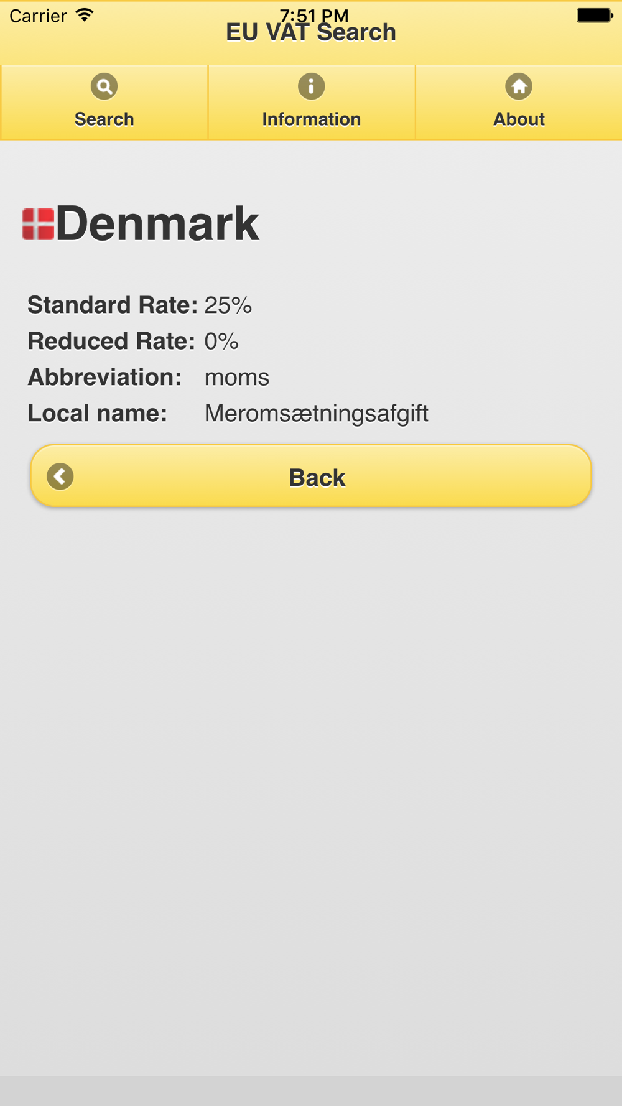Tap the magnifying glass Search icon
This screenshot has width=622, height=1106.
click(104, 86)
